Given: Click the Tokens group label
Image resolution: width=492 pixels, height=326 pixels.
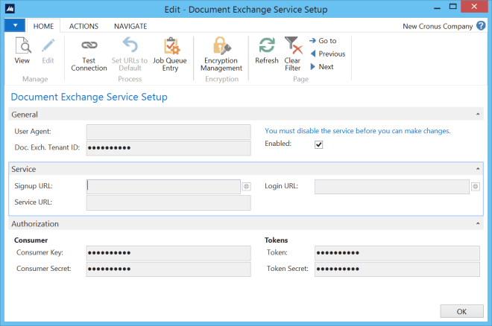Looking at the screenshot, I should [276, 240].
